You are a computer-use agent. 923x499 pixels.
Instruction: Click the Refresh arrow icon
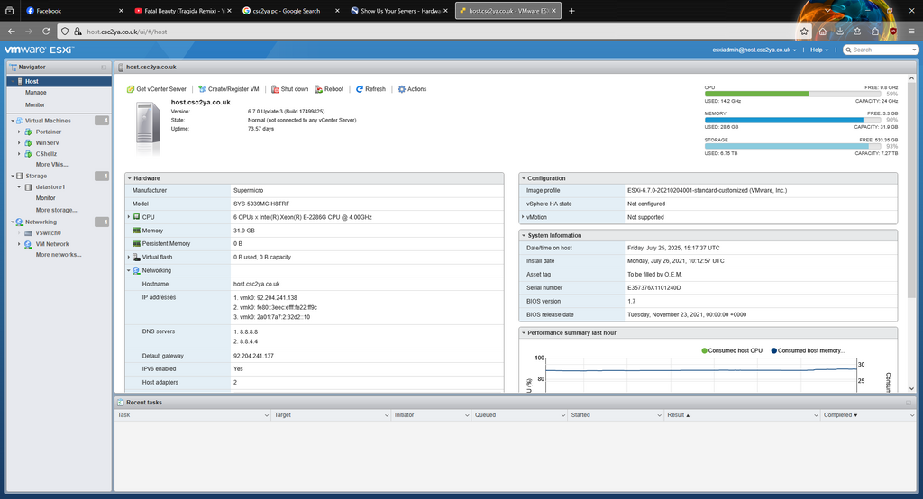359,89
